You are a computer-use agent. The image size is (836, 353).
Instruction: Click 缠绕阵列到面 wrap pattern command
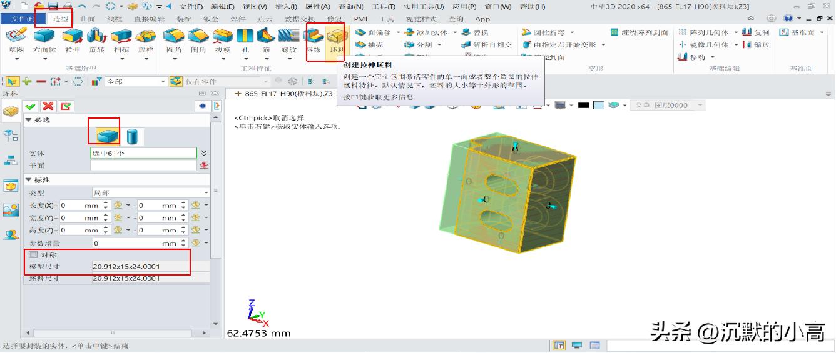[x=639, y=32]
